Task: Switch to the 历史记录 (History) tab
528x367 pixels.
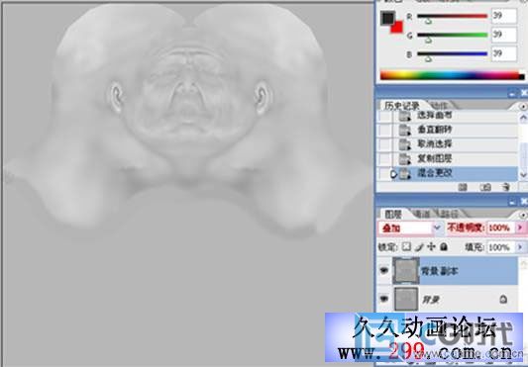Action: [x=402, y=106]
